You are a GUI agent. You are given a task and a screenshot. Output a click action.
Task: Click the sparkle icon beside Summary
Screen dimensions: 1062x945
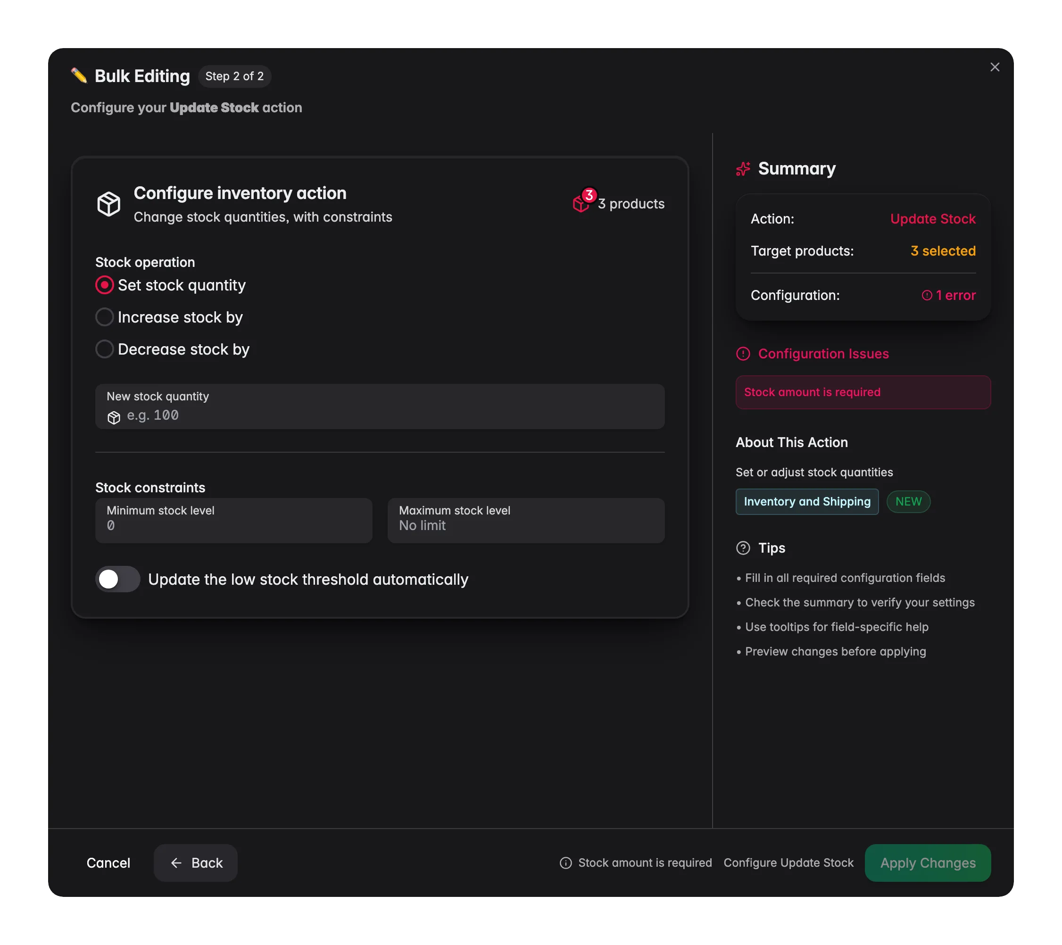(743, 169)
